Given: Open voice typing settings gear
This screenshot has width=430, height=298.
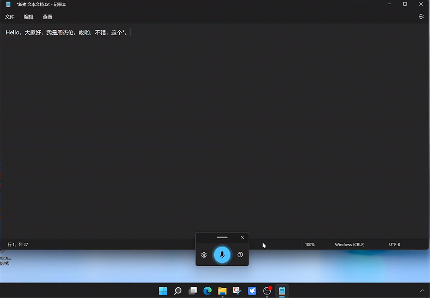Looking at the screenshot, I should point(204,255).
